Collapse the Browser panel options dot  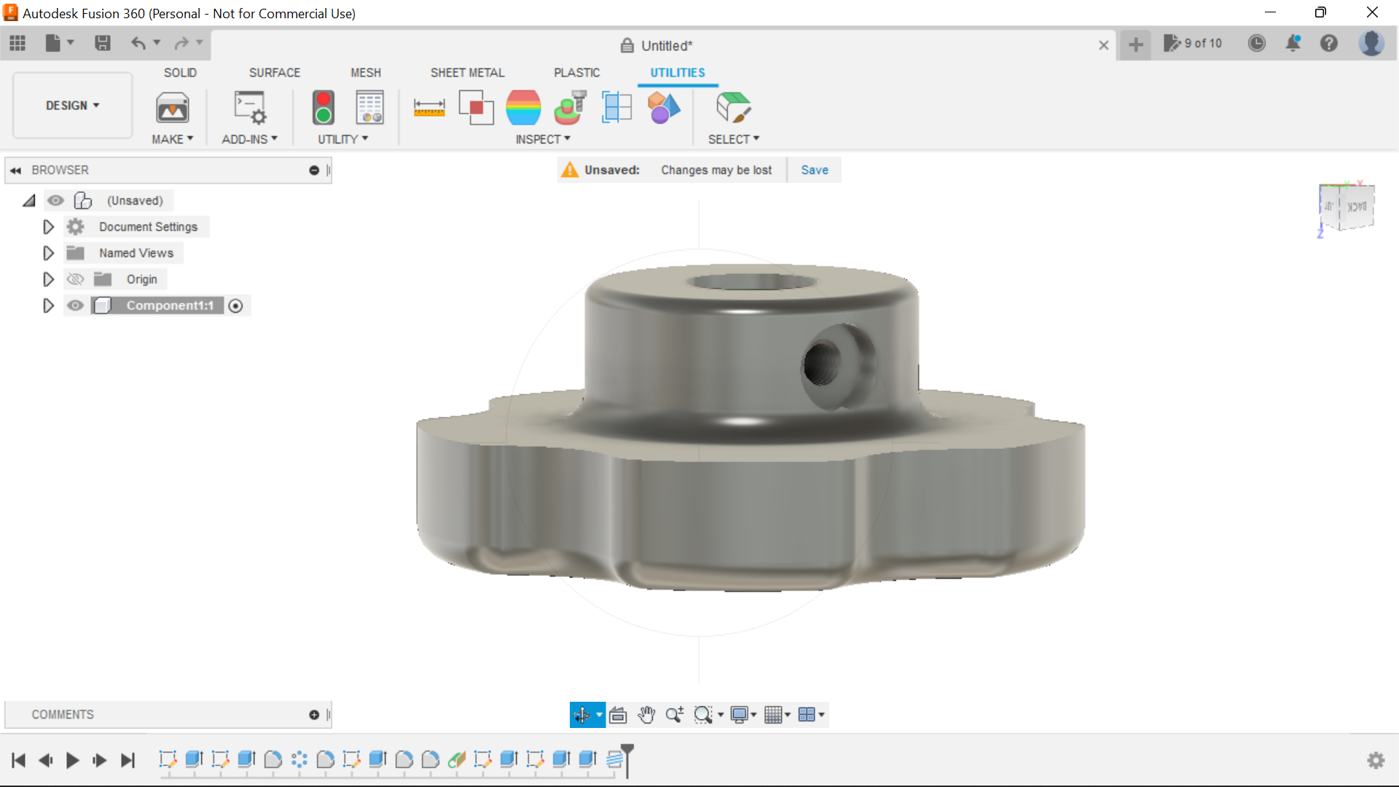pyautogui.click(x=314, y=170)
